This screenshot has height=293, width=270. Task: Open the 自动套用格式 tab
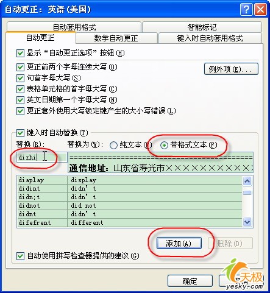tap(74, 27)
